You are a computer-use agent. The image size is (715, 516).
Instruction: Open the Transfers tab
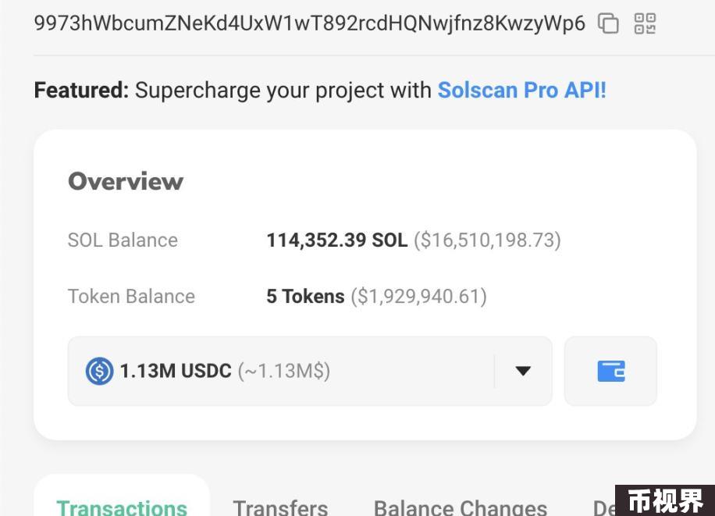point(280,507)
